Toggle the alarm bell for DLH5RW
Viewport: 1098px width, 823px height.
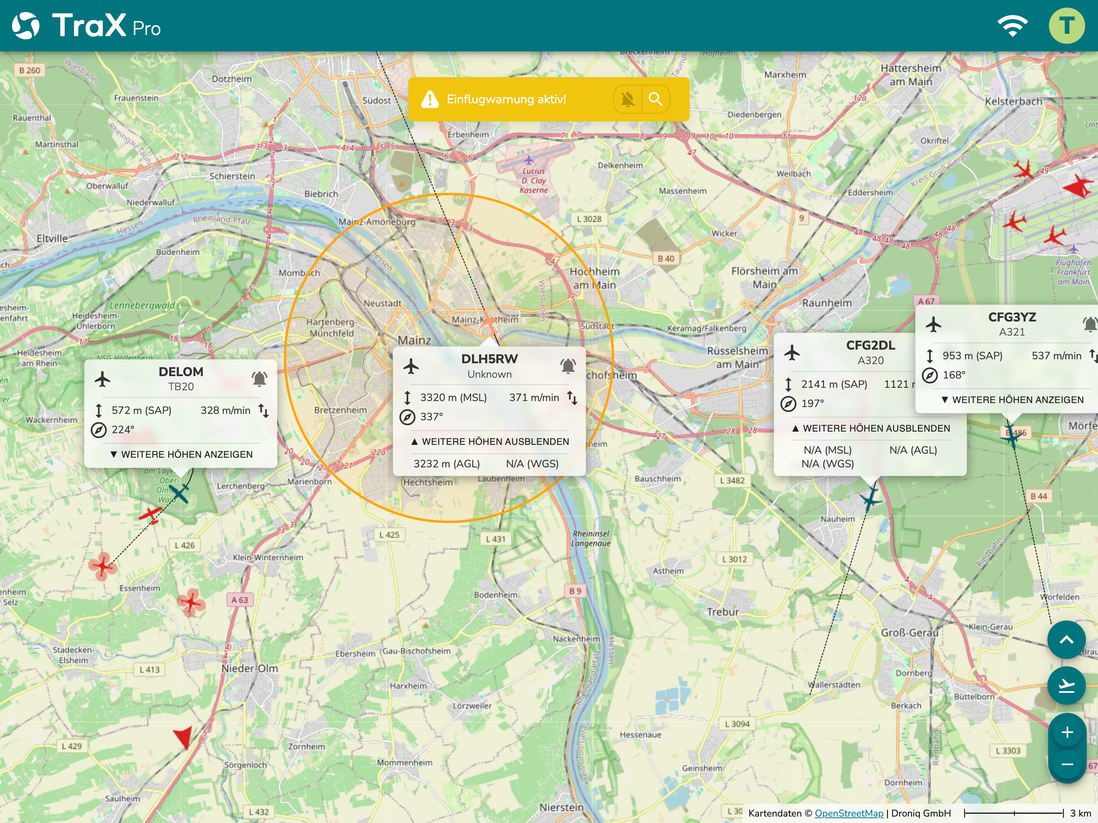[568, 366]
